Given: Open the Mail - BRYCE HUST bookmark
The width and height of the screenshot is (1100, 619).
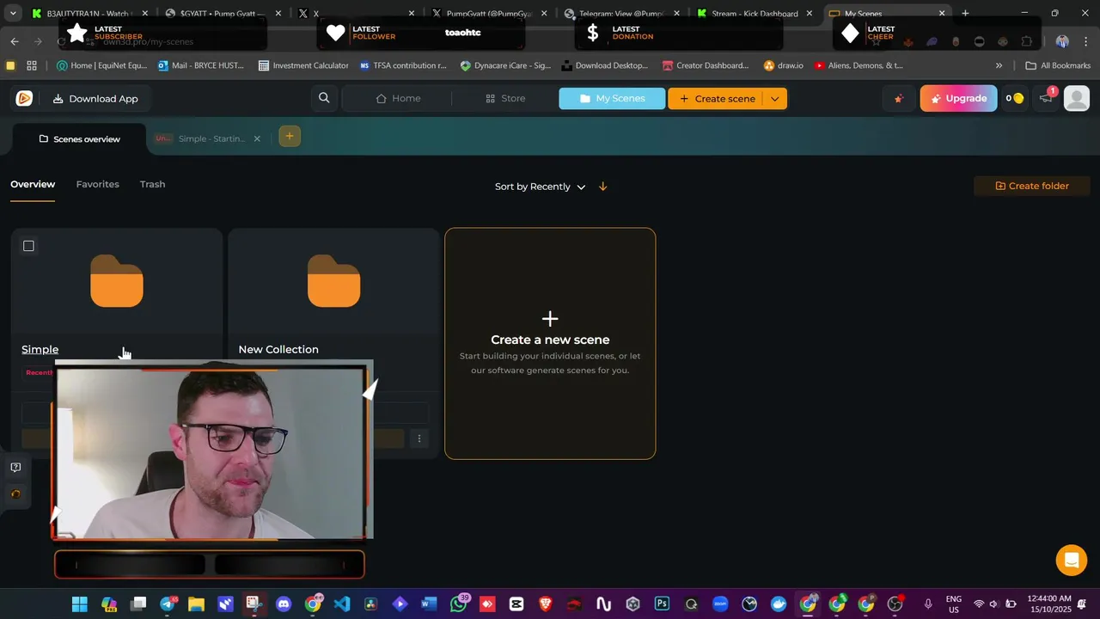Looking at the screenshot, I should tap(200, 65).
